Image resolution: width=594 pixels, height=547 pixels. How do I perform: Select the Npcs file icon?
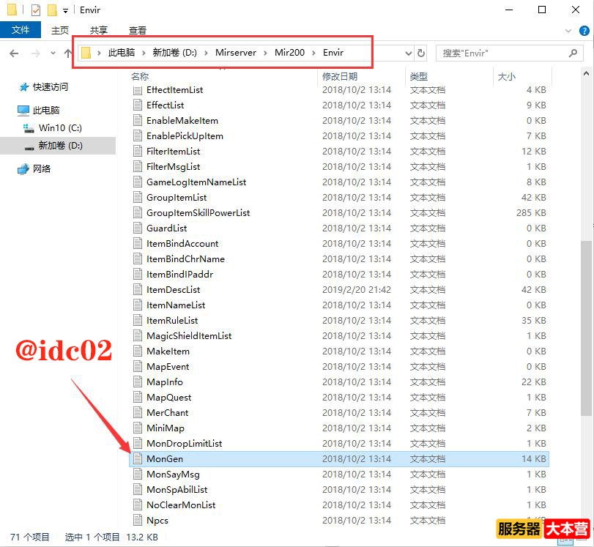coord(138,520)
